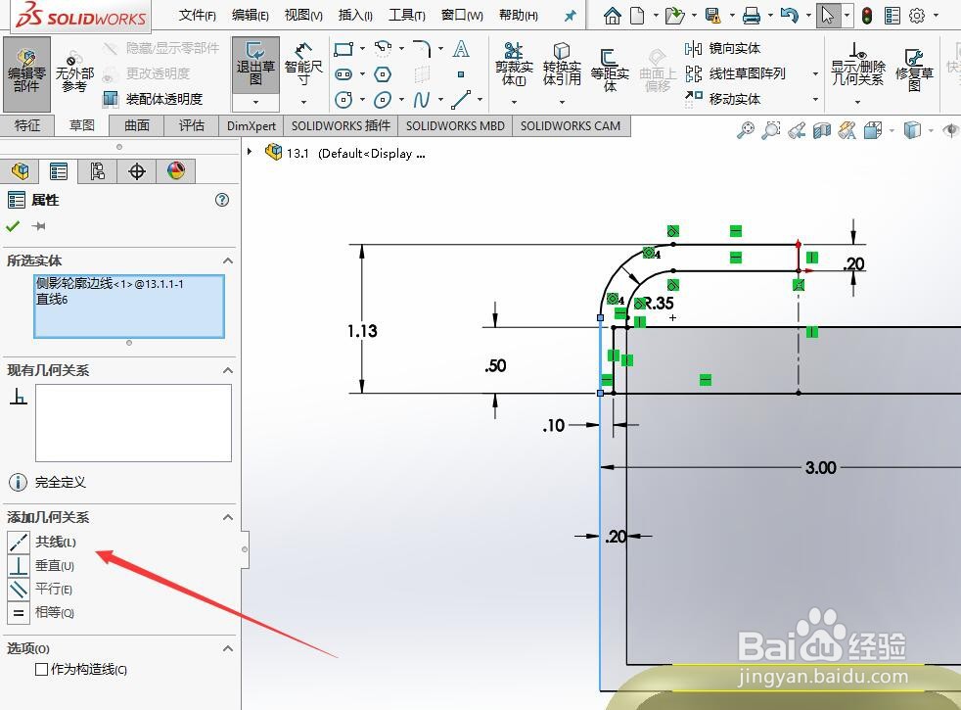Select the straight slot sketch tool
Image resolution: width=961 pixels, height=710 pixels.
tap(343, 74)
